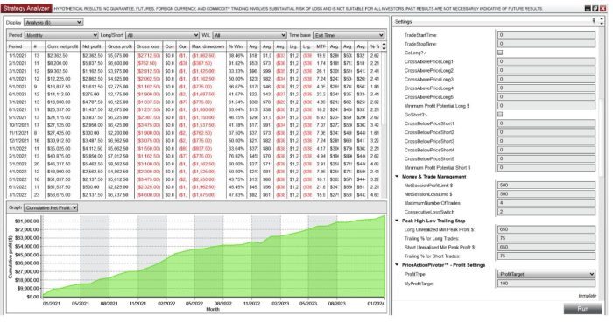The image size is (613, 323).
Task: Open the Period dropdown set to Monthly
Action: 61,35
